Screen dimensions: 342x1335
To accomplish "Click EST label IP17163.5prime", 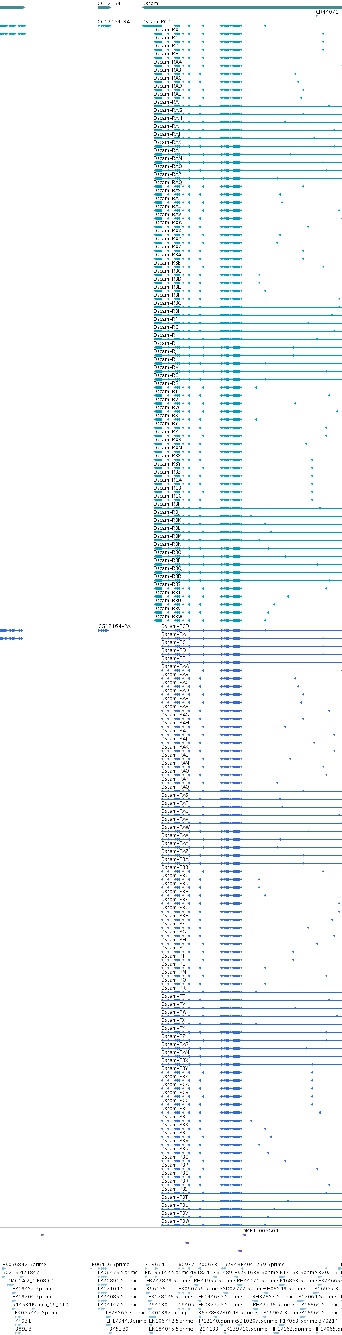I will [x=298, y=1272].
